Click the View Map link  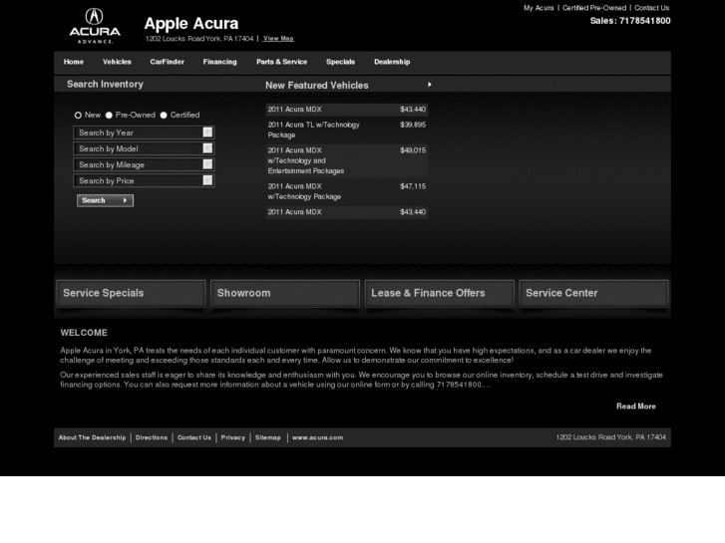tap(278, 39)
